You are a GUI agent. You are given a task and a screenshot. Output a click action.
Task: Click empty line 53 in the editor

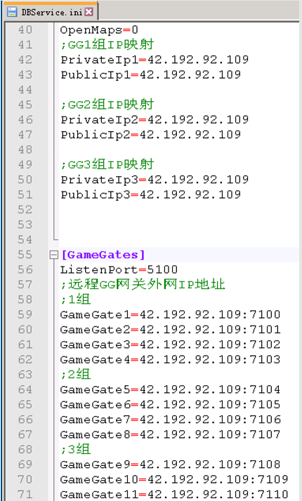[x=179, y=225]
